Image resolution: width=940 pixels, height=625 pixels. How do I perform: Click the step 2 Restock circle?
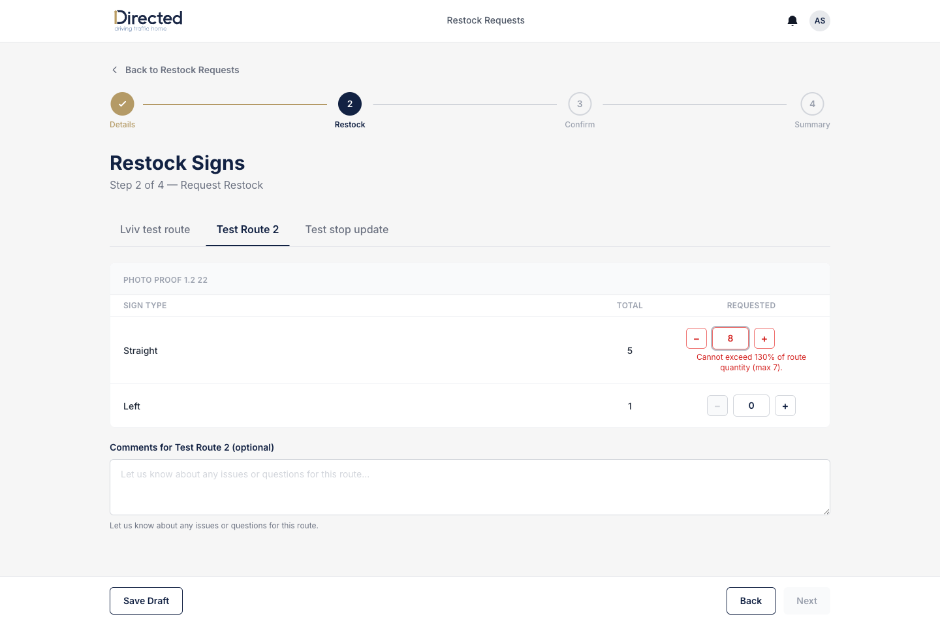[350, 104]
